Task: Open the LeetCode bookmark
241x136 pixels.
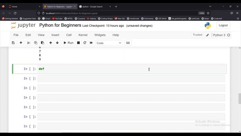Action: pos(194,19)
